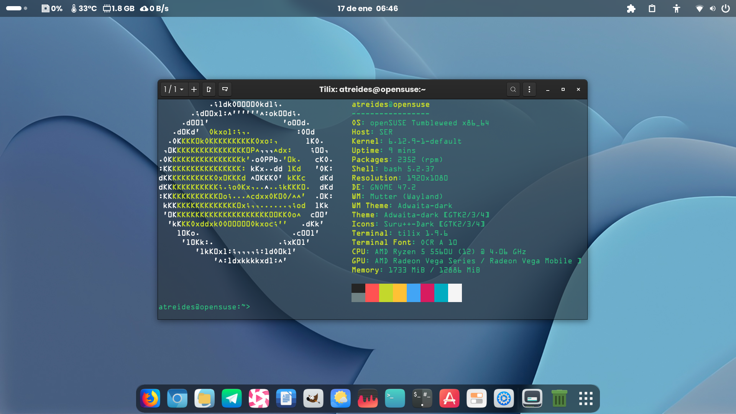Open LibreOffice Writer from the dock
The image size is (736, 414).
(286, 399)
